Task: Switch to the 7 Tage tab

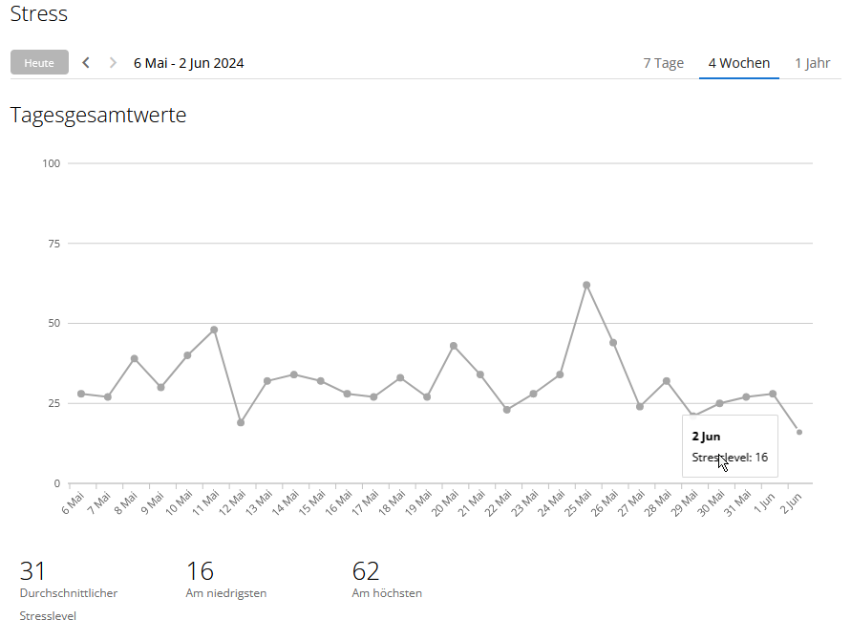Action: pyautogui.click(x=663, y=63)
